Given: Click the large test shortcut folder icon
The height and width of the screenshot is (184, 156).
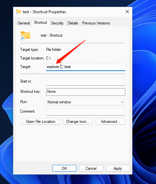Looking at the screenshot, I should [25, 36].
